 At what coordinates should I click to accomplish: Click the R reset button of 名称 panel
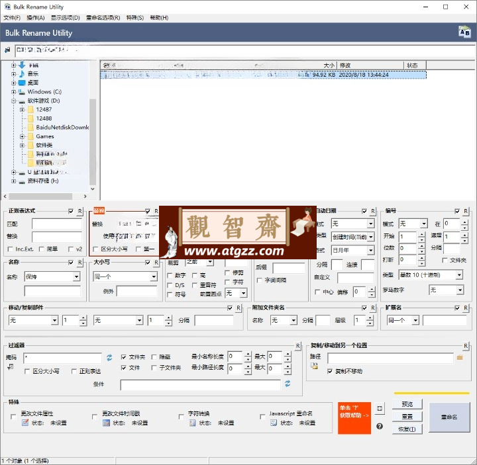click(79, 263)
